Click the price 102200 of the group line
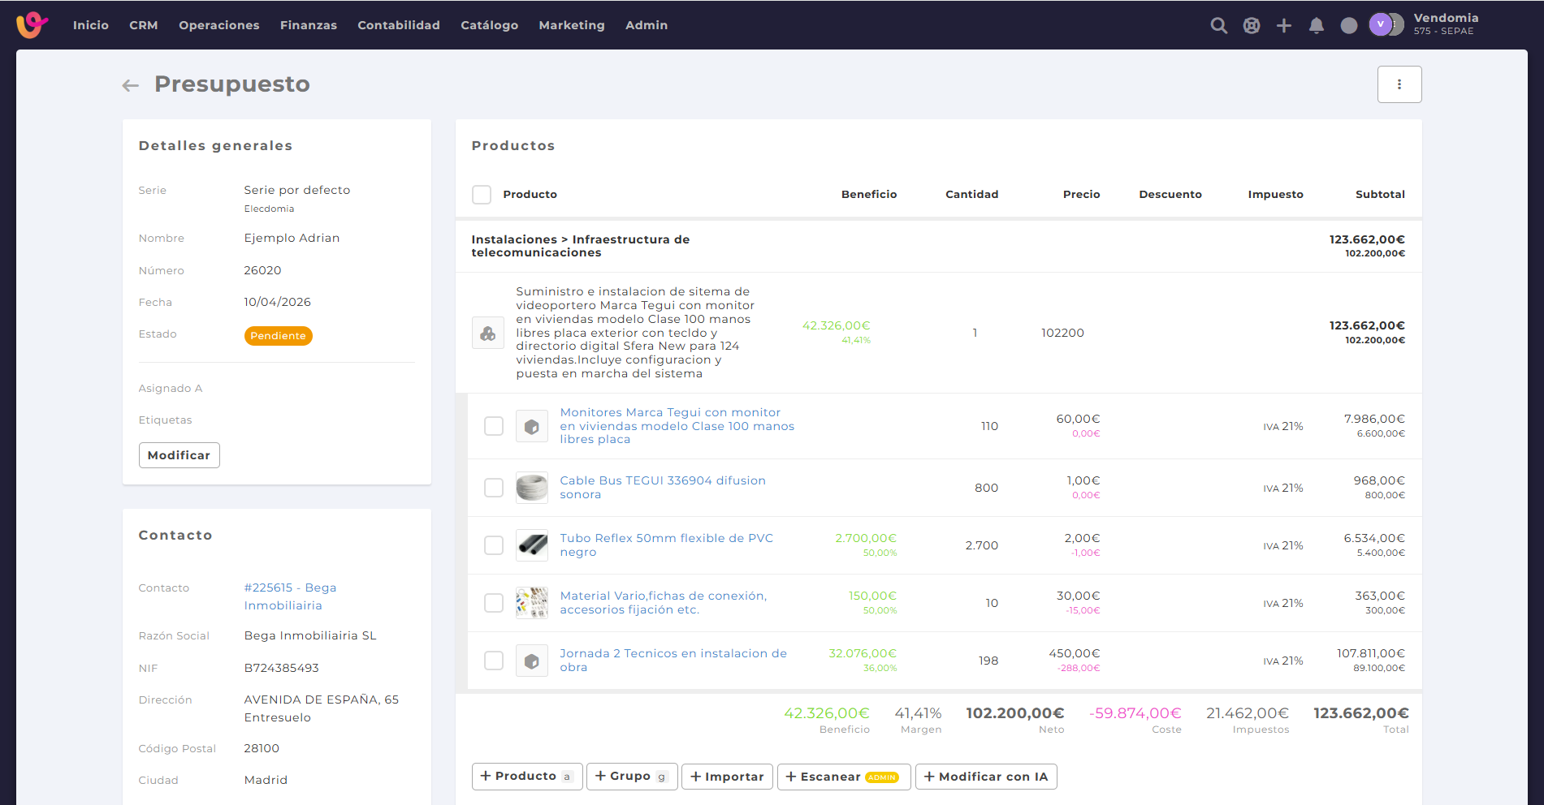Screen dimensions: 1544x805 1062,333
